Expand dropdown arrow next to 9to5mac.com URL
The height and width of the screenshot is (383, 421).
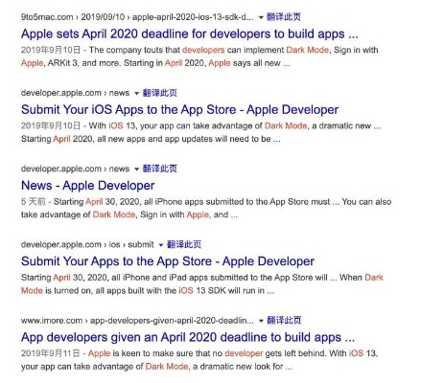(x=261, y=17)
